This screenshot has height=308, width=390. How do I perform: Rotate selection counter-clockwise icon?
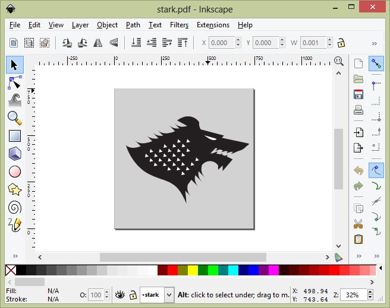(67, 43)
